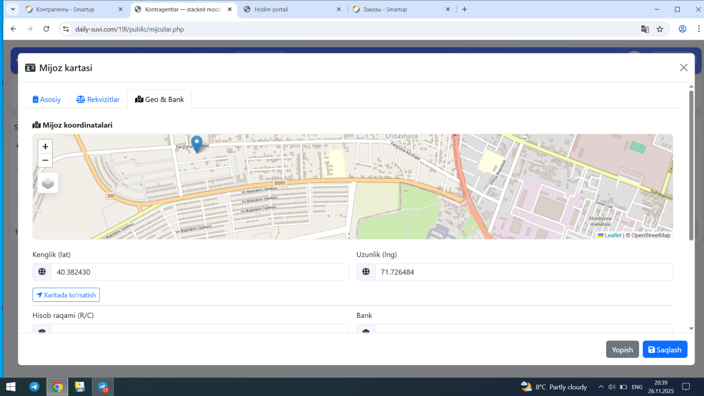Open the Hodim portali browser tab
The width and height of the screenshot is (704, 396).
pos(291,9)
